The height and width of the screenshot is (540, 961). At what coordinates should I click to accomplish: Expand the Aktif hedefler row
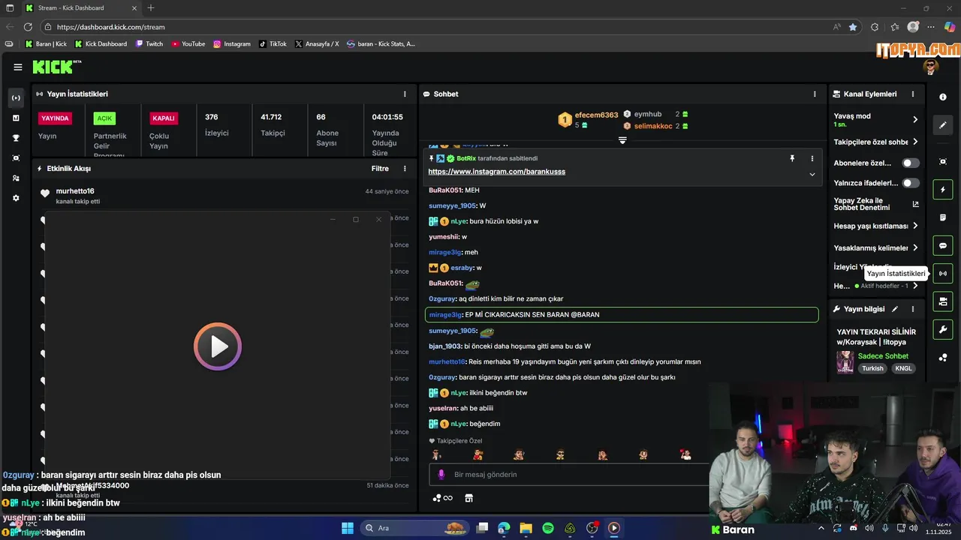tap(875, 286)
